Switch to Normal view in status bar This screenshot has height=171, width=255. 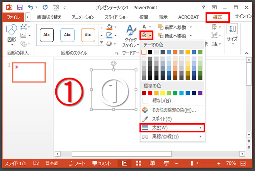coord(124,163)
